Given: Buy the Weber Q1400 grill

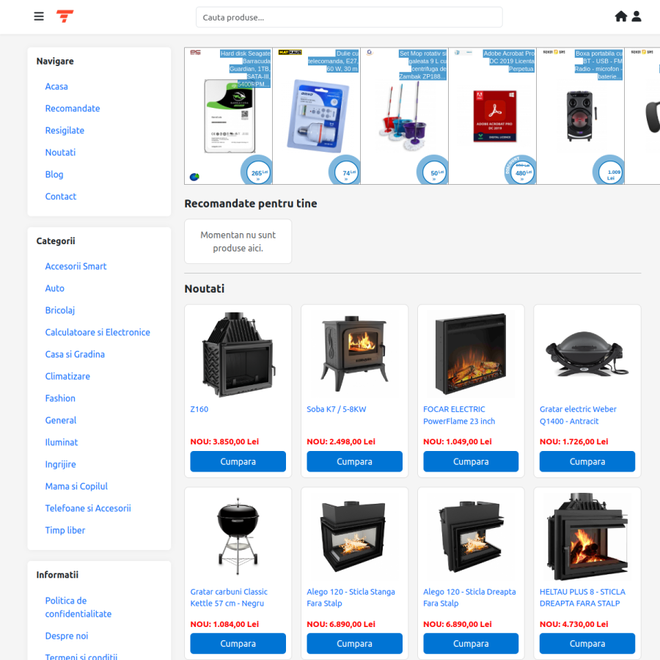Looking at the screenshot, I should point(587,461).
